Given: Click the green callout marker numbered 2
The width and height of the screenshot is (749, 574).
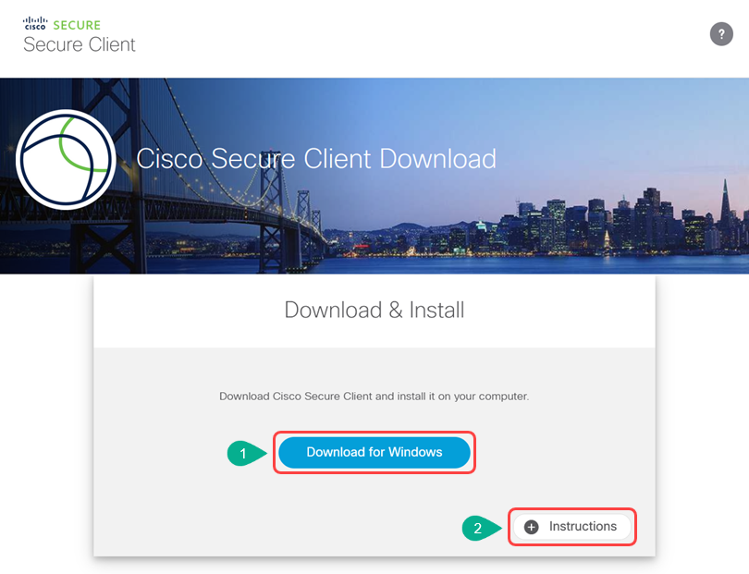Looking at the screenshot, I should [481, 528].
